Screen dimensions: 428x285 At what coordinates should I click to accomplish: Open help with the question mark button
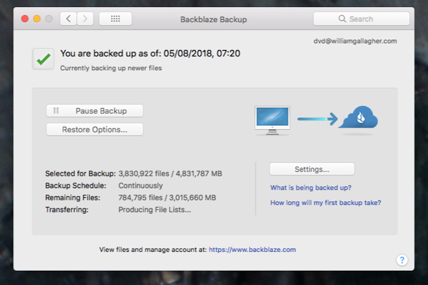402,260
